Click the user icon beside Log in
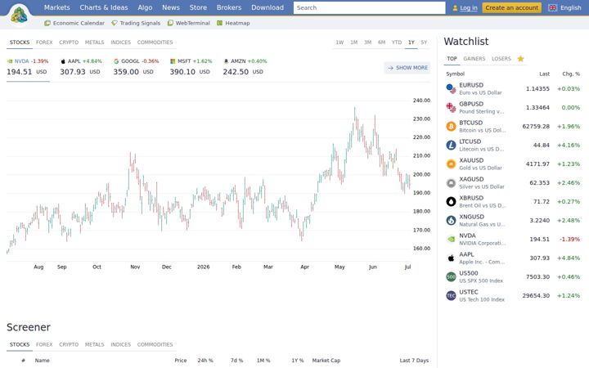Viewport: 589px width, 368px height. tap(455, 8)
